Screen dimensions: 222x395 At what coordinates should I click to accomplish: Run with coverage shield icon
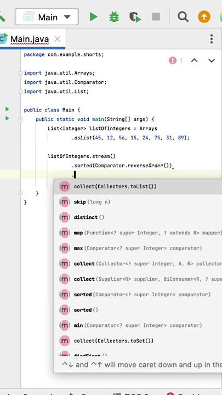(x=135, y=17)
